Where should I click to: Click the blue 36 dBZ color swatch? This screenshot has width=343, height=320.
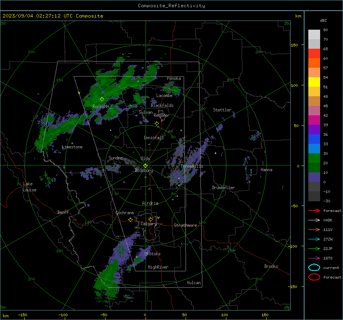[x=314, y=139]
